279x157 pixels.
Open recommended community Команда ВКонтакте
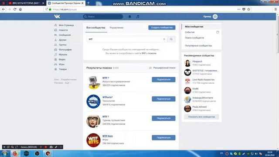pyautogui.click(x=203, y=98)
